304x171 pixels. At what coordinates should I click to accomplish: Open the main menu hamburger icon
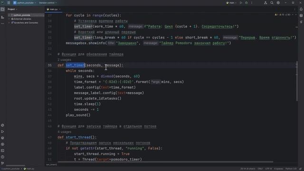coord(9,3)
